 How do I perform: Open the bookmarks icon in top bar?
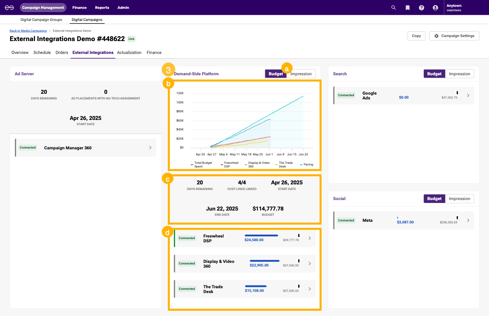click(x=407, y=8)
